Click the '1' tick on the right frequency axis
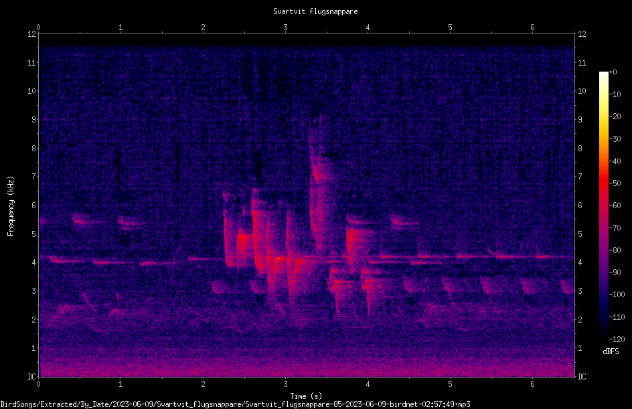 pyautogui.click(x=580, y=348)
